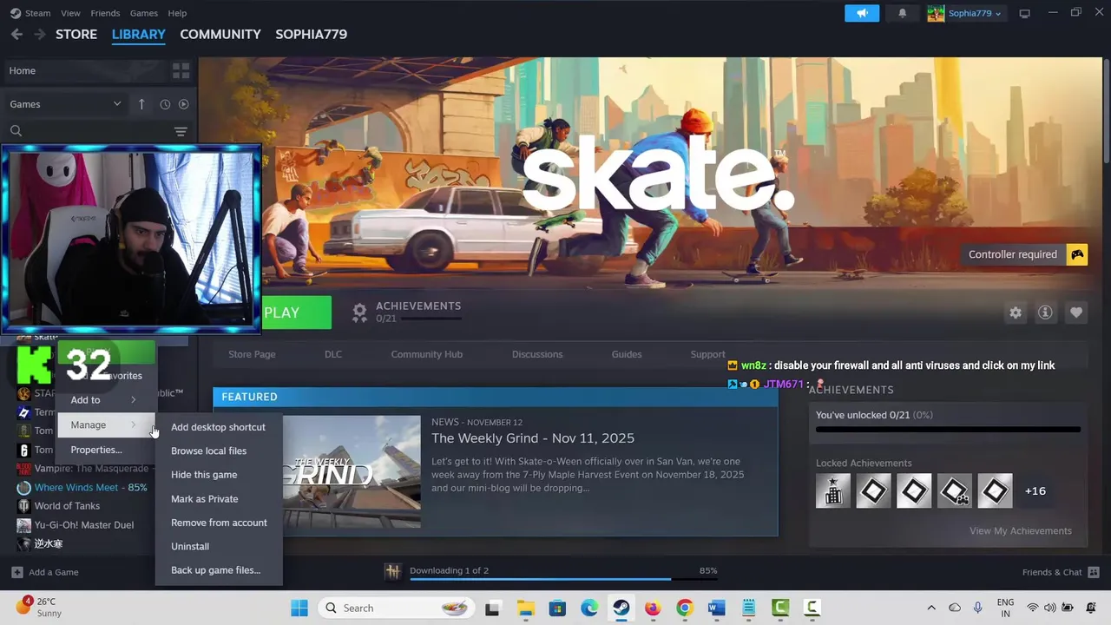Image resolution: width=1111 pixels, height=625 pixels.
Task: Expand the Games category dropdown
Action: (x=66, y=104)
